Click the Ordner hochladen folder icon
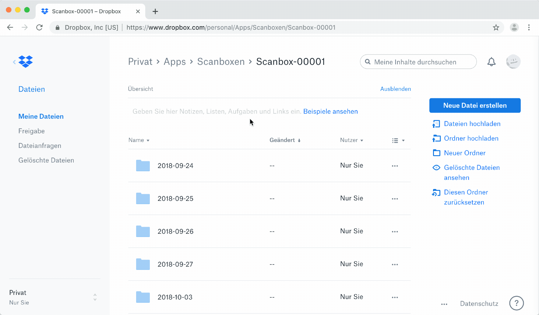Screen dimensions: 539x315 click(436, 138)
